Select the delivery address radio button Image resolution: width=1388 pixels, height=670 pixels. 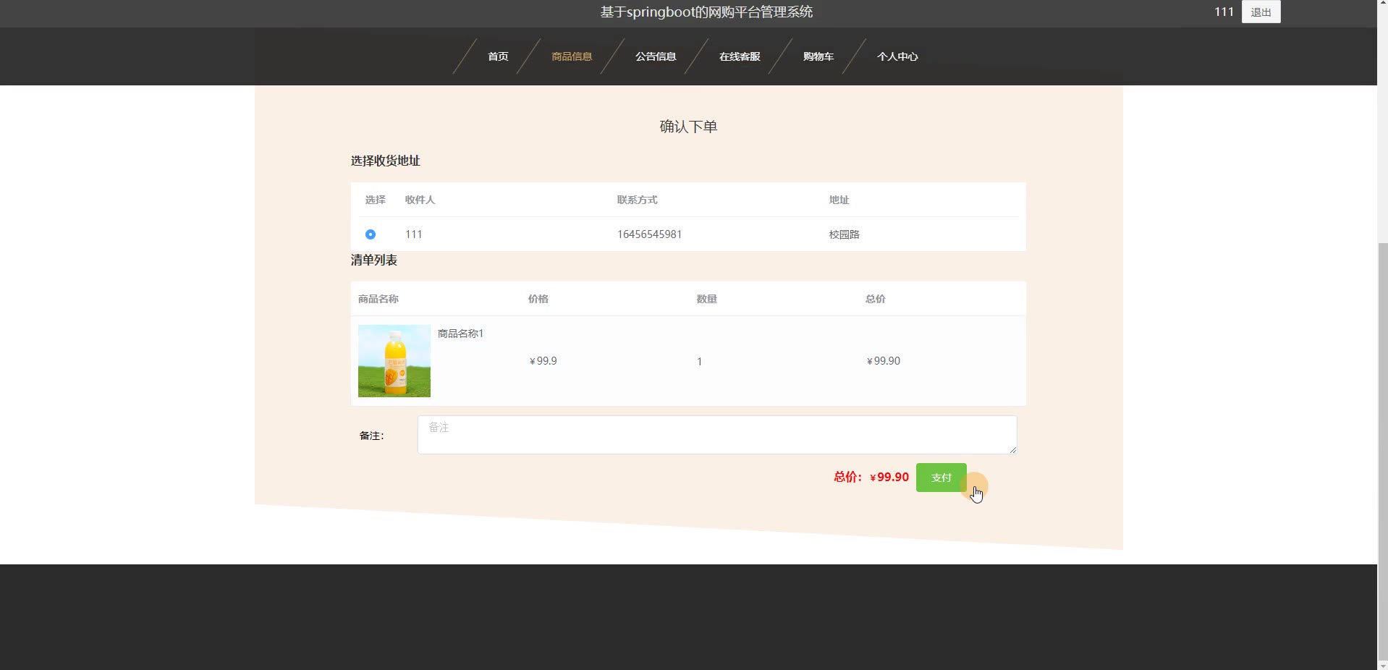point(371,234)
